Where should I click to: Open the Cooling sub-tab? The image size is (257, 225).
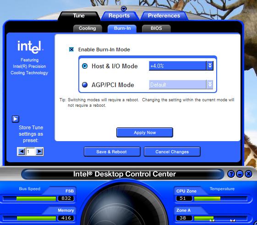point(87,28)
